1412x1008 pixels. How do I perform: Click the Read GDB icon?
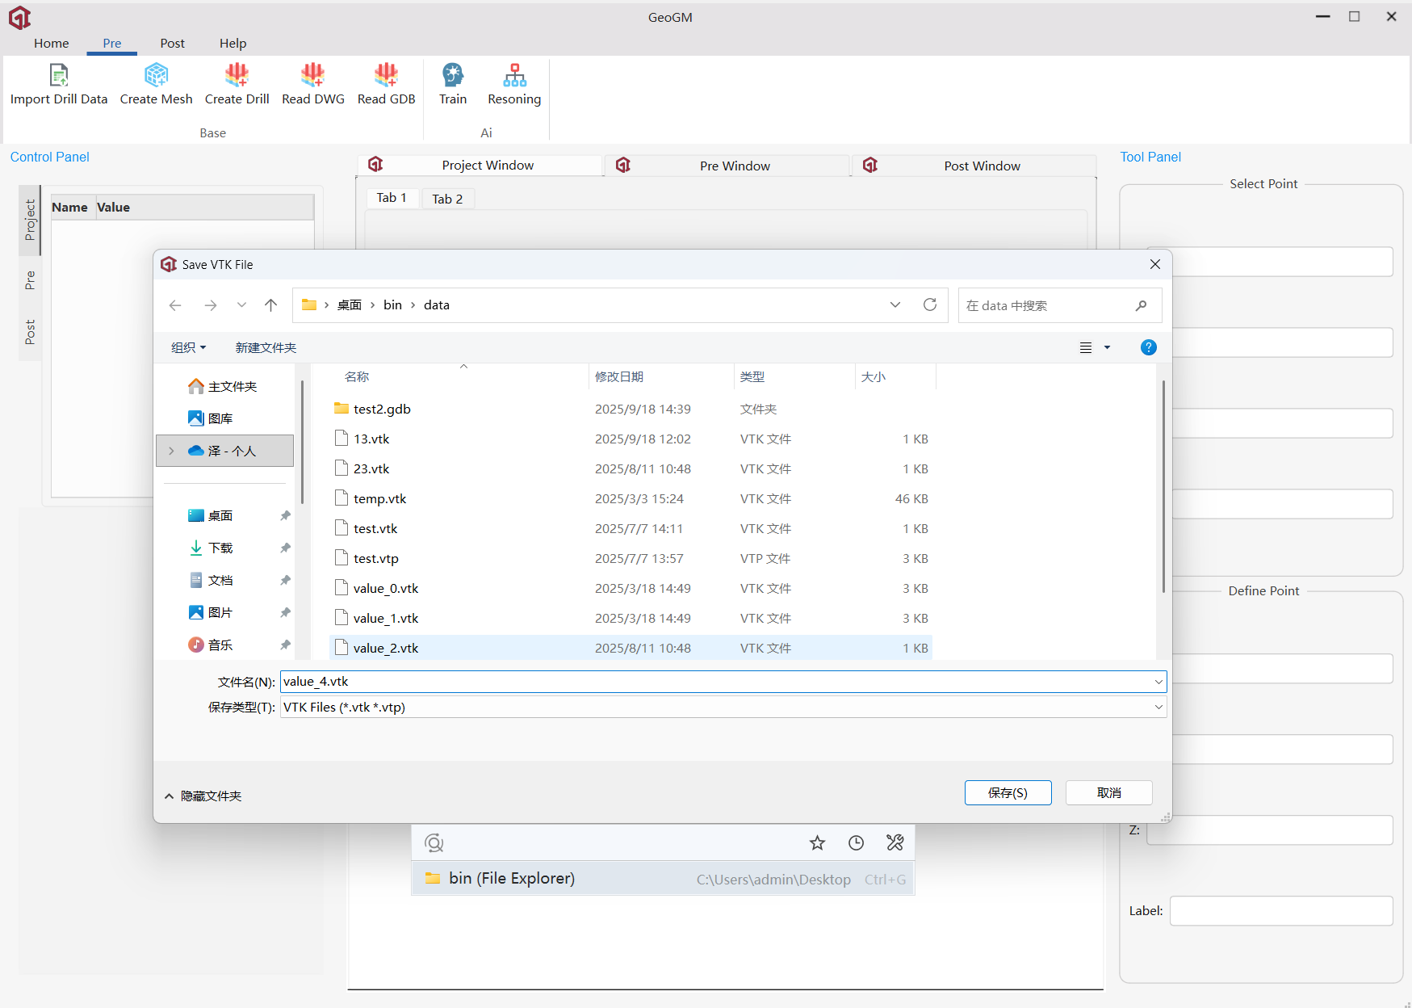point(386,76)
